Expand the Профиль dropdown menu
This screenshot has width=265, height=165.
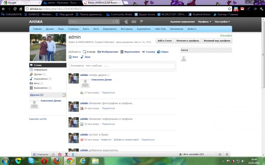(x=204, y=22)
